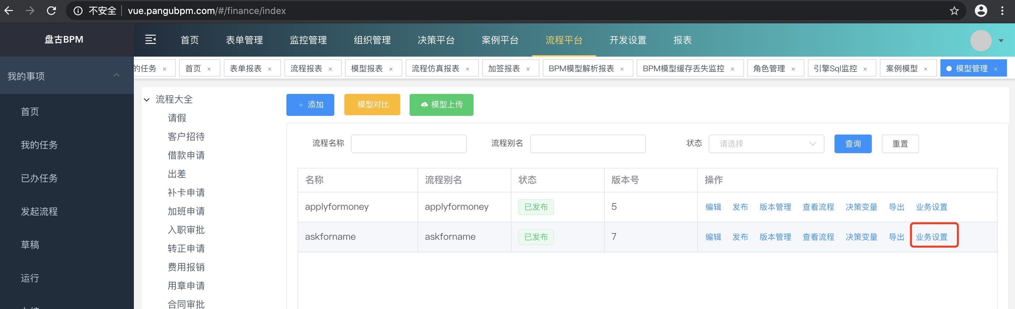Close the 流程仿真报表 tab
This screenshot has height=309, width=1015.
click(x=467, y=69)
